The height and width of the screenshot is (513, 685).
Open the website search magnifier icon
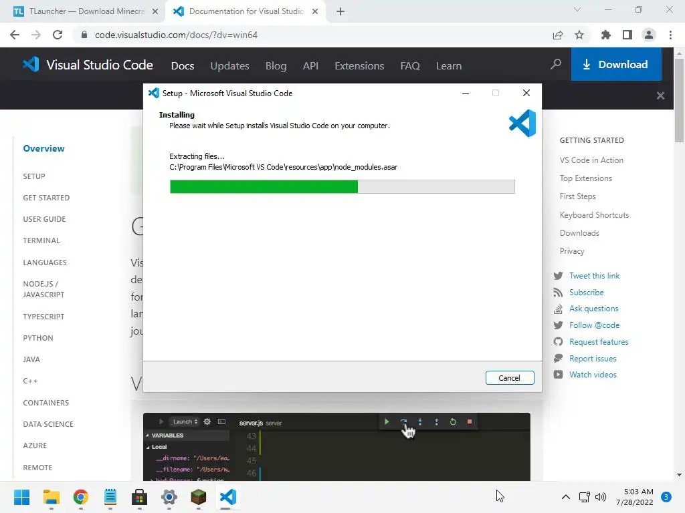coord(556,65)
